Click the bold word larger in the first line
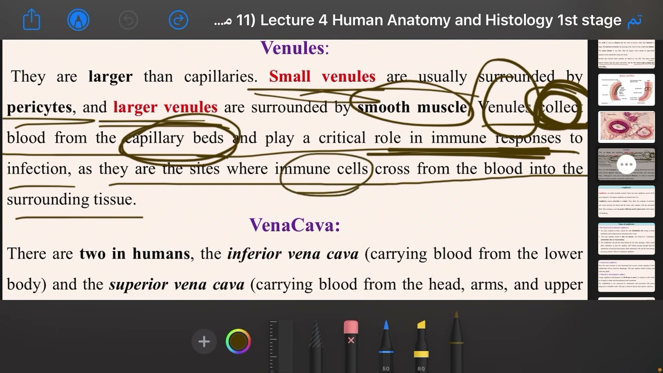663x373 pixels. tap(110, 77)
